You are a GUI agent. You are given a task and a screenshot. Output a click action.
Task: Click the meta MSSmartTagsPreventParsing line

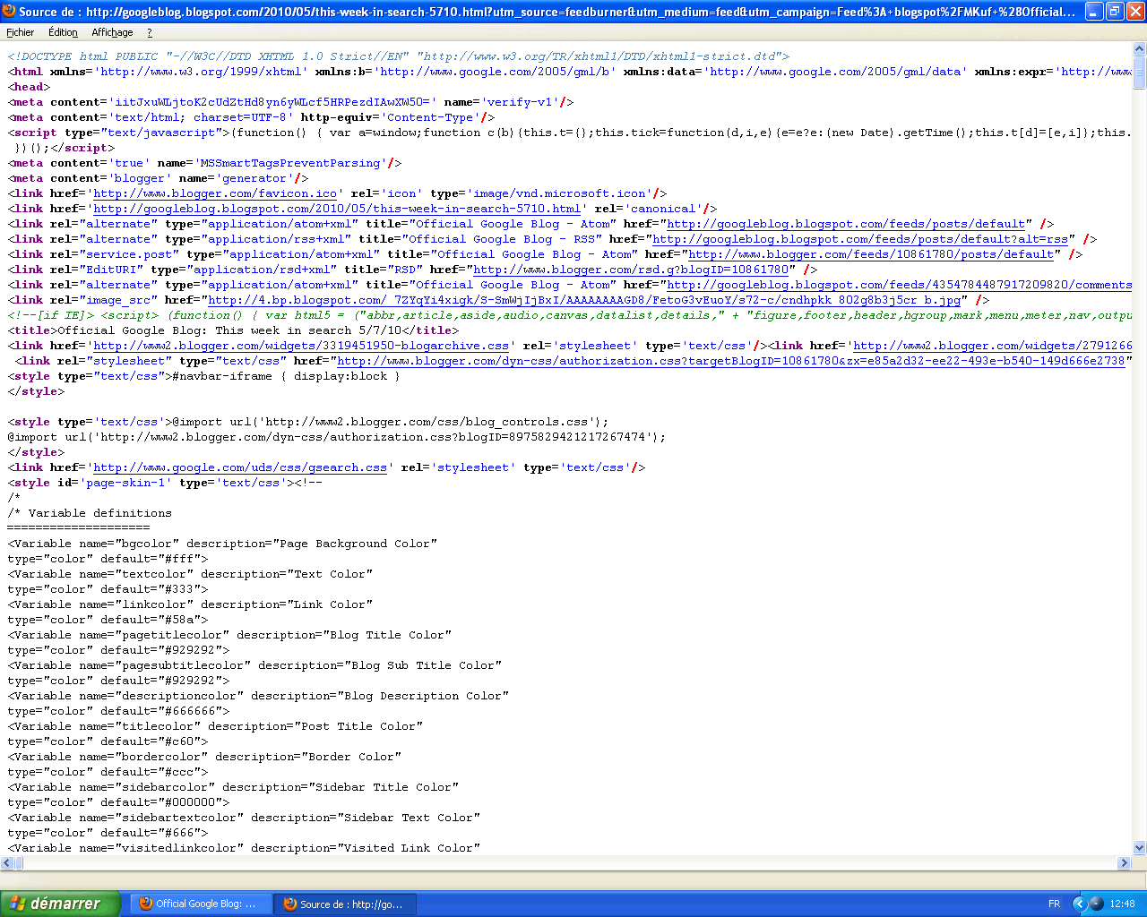coord(204,163)
